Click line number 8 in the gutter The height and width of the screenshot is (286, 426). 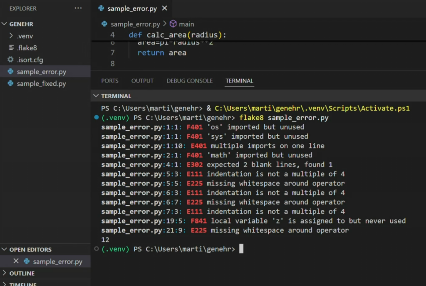112,64
